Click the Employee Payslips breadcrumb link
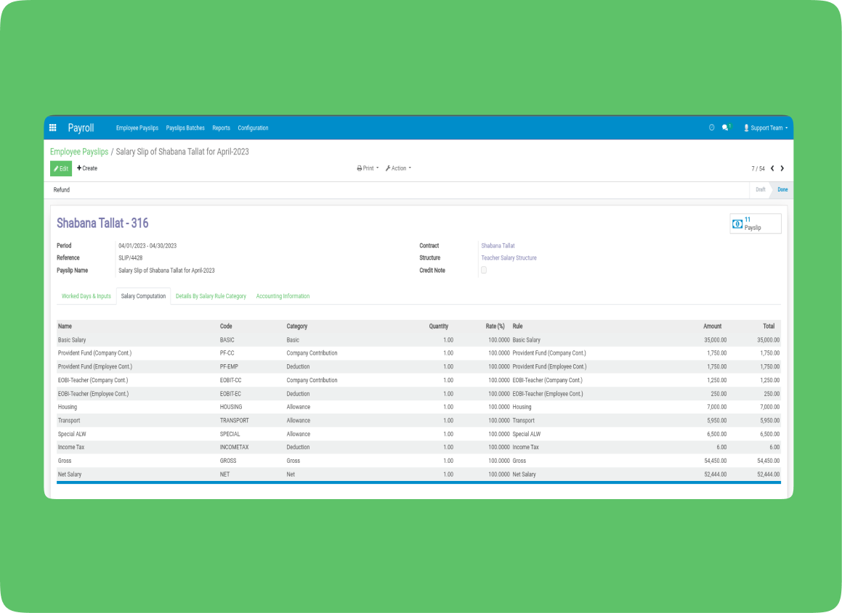The width and height of the screenshot is (842, 613). coord(79,152)
